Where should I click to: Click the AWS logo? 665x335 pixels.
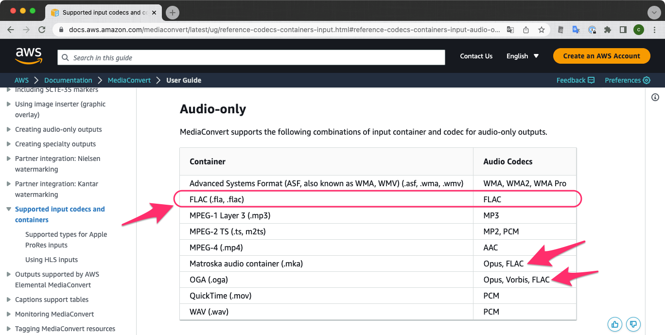pos(29,55)
